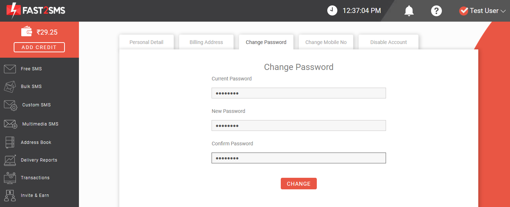
Task: Open Bulk SMS envelopes icon
Action: [x=10, y=87]
